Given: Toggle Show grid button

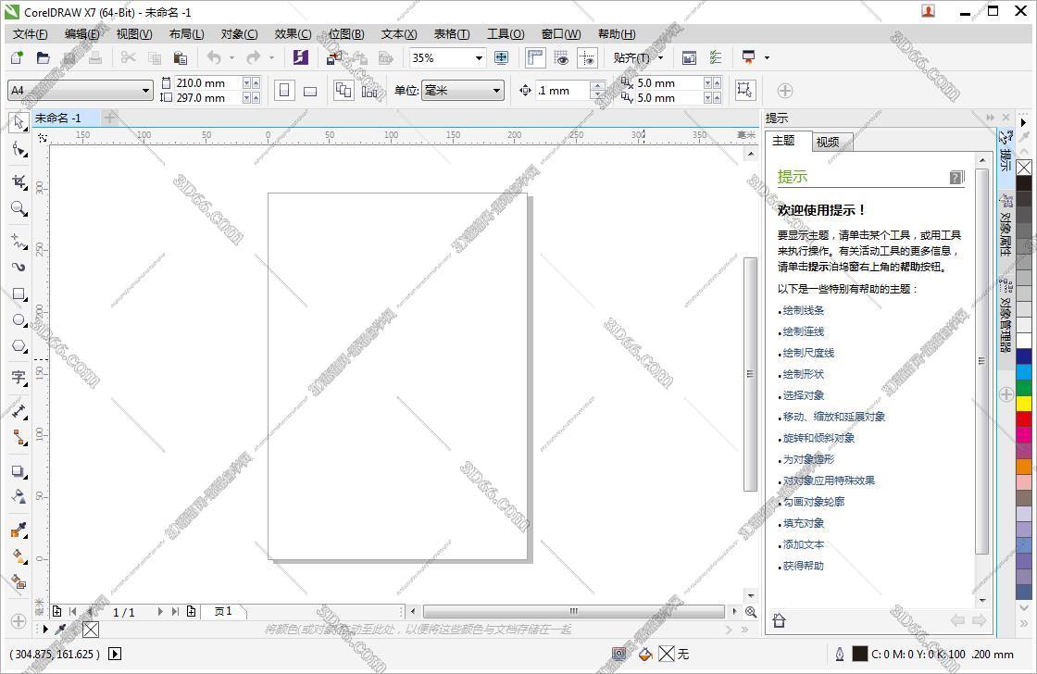Looking at the screenshot, I should 561,57.
